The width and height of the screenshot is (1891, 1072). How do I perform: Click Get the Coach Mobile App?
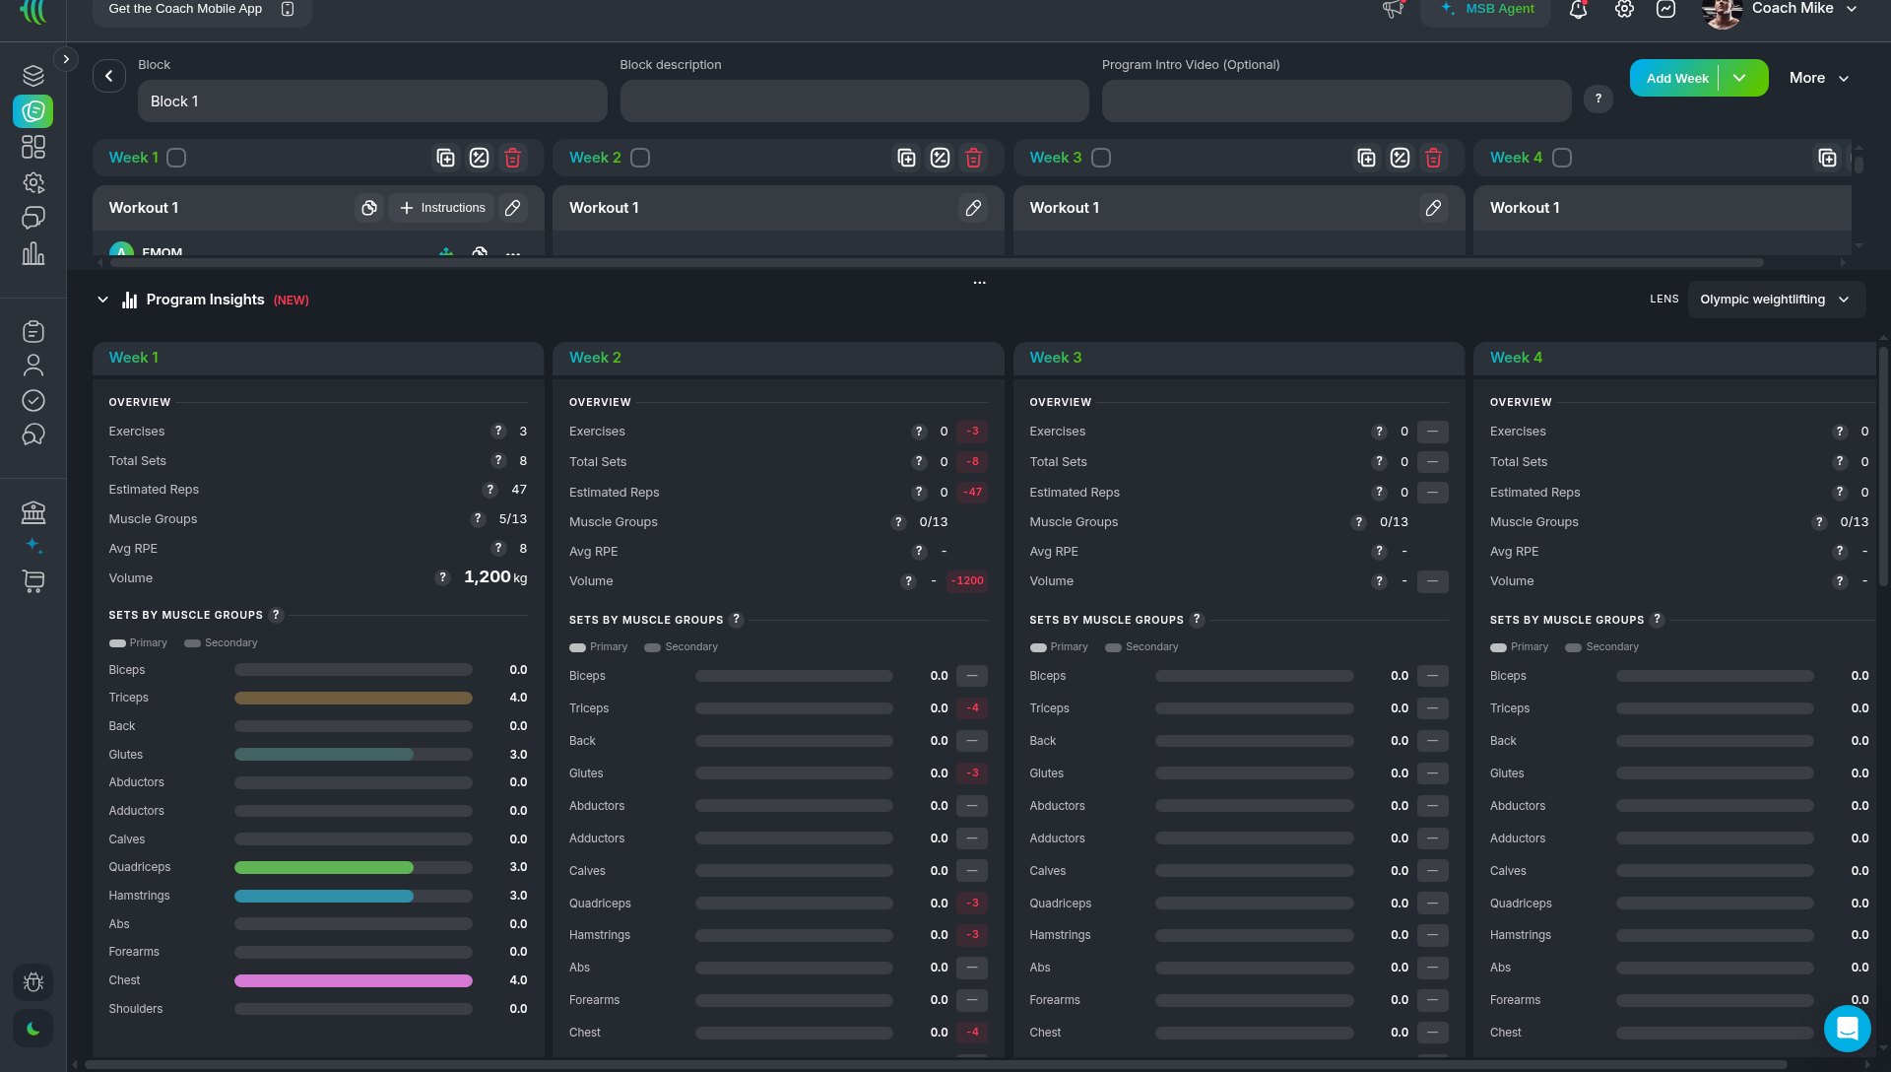(x=202, y=10)
